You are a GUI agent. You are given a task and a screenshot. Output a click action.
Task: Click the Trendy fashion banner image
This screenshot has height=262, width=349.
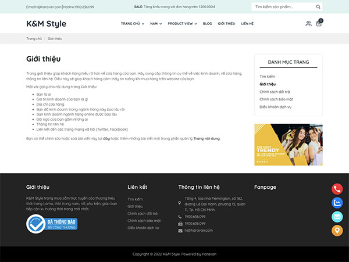point(289,145)
